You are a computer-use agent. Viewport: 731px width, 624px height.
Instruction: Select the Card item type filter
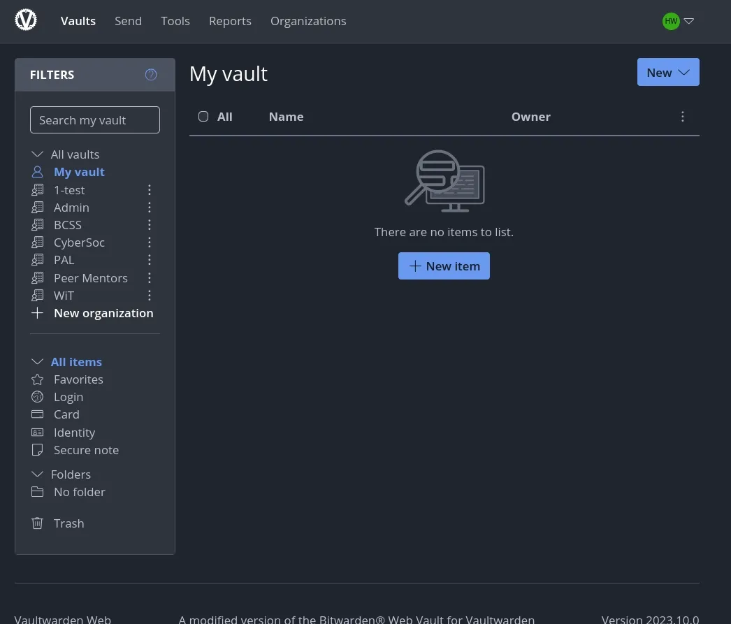(66, 414)
